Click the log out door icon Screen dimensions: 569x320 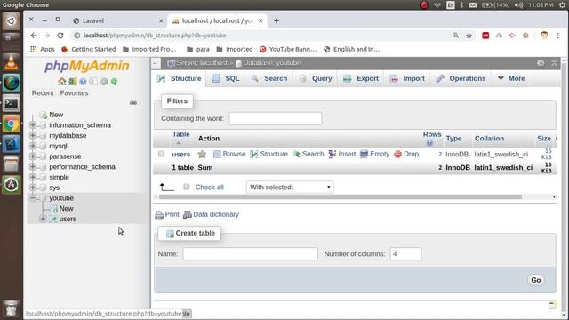point(73,82)
